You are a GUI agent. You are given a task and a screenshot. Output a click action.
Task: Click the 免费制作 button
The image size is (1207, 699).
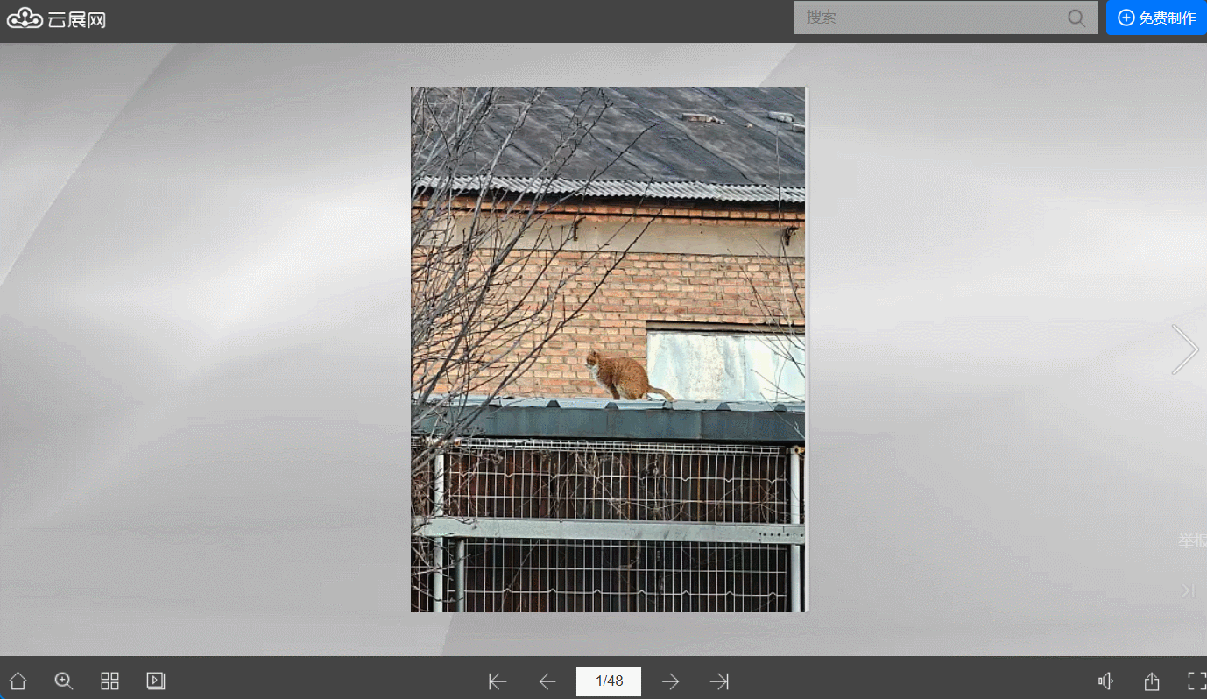point(1156,18)
